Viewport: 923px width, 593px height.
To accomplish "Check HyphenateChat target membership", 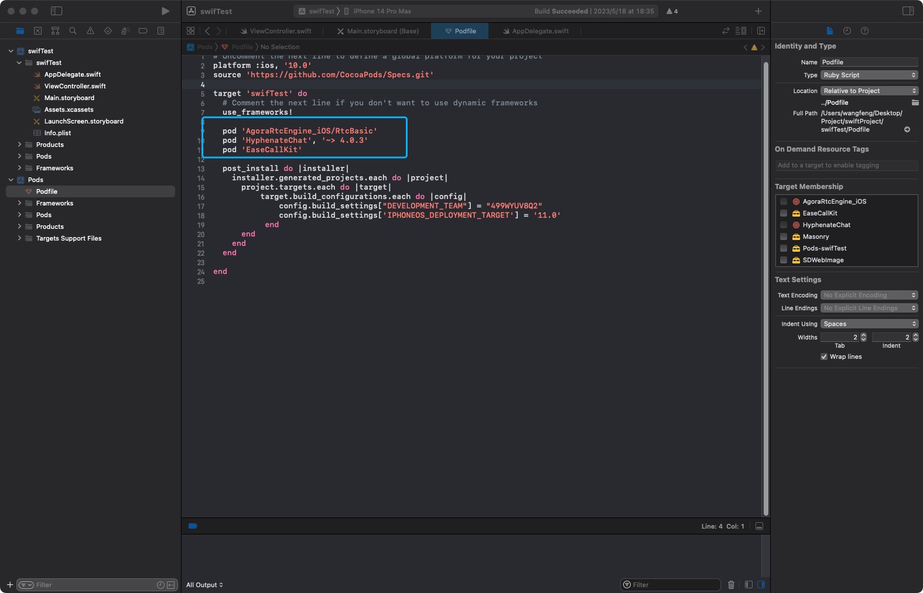I will [x=783, y=225].
